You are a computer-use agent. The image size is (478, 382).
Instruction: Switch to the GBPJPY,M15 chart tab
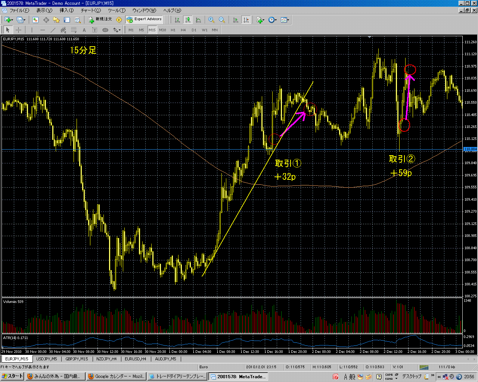click(x=77, y=359)
